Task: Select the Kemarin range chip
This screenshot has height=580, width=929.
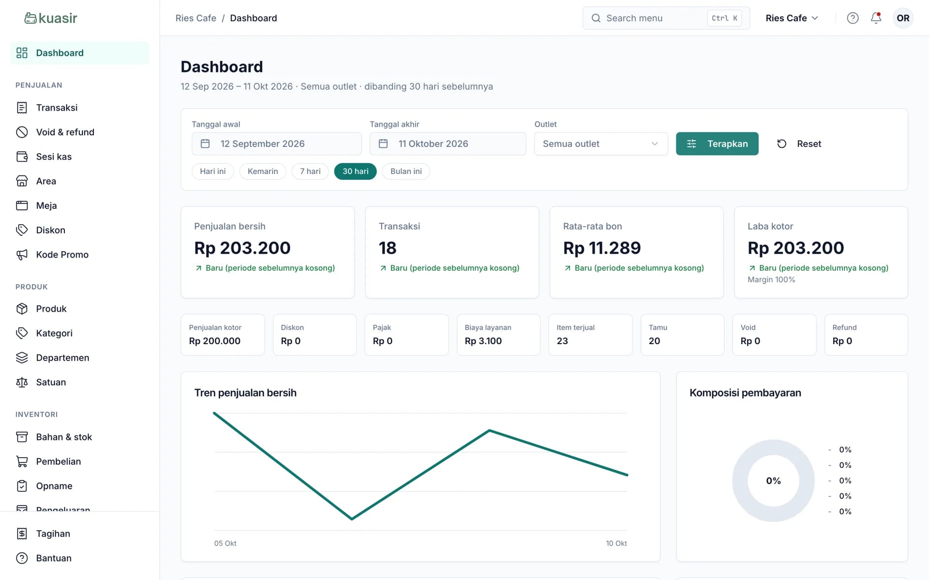Action: (x=263, y=171)
